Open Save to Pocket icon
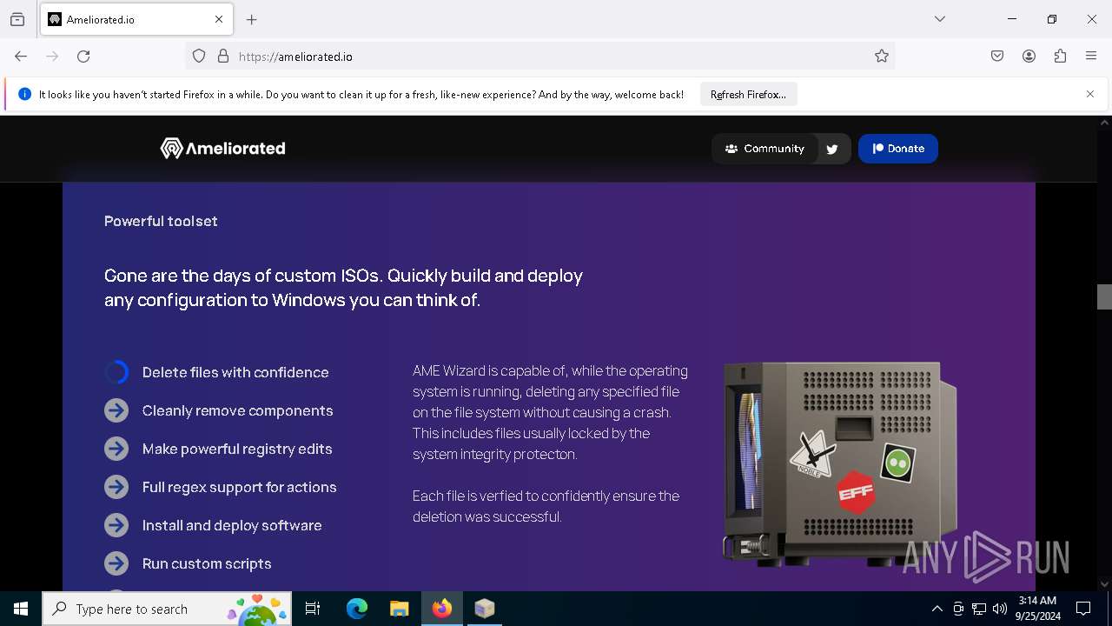The height and width of the screenshot is (626, 1112). click(997, 57)
